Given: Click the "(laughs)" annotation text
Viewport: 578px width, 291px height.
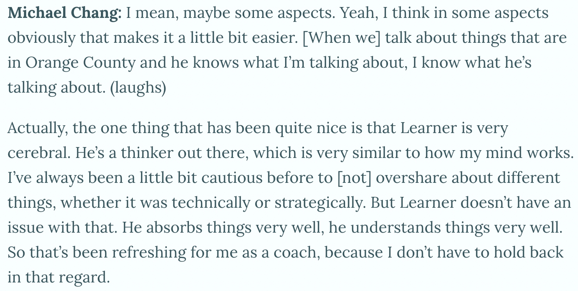Looking at the screenshot, I should (138, 88).
